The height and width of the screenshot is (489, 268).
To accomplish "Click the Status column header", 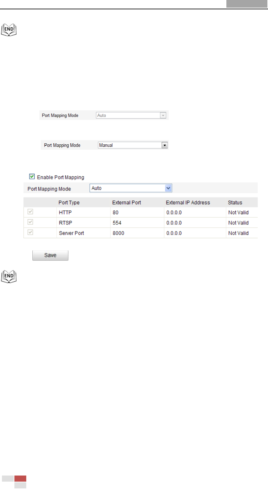I will pyautogui.click(x=235, y=202).
